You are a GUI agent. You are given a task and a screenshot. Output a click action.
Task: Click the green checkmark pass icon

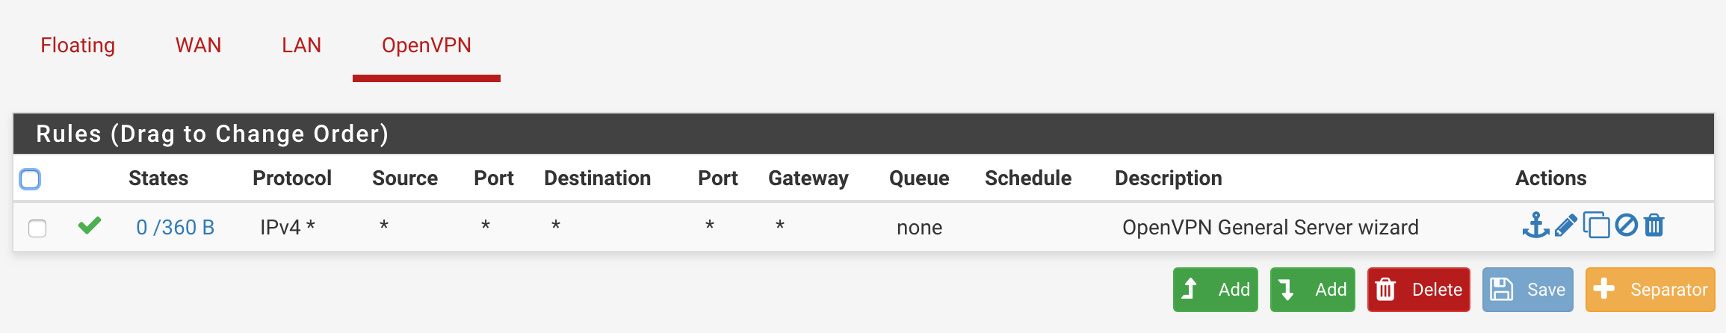pos(90,225)
